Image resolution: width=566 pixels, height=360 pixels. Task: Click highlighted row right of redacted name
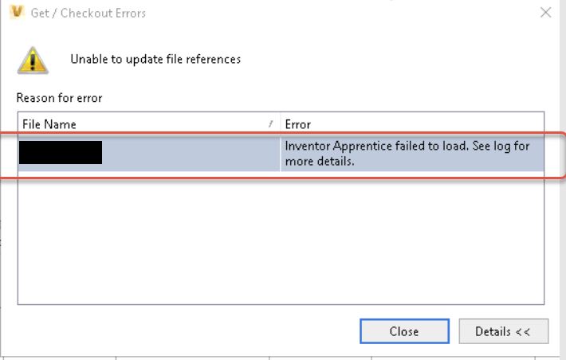click(x=191, y=153)
